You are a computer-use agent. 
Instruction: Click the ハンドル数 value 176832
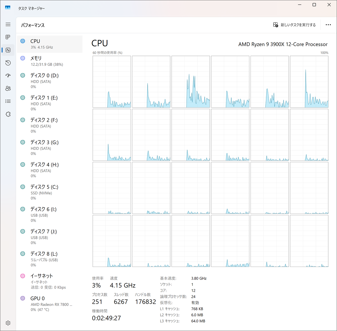[x=145, y=302]
